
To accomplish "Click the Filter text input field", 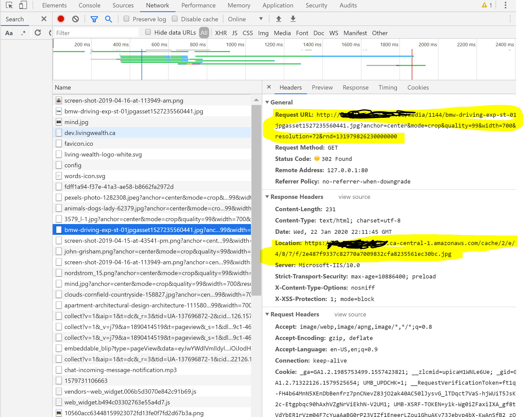I will pos(97,33).
